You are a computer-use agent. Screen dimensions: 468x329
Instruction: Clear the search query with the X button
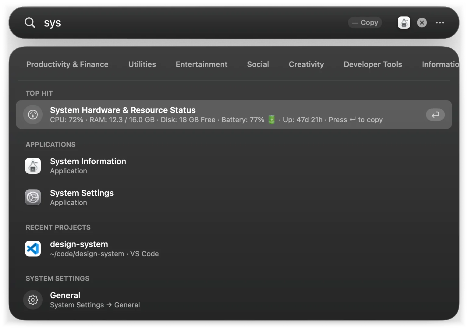tap(422, 23)
